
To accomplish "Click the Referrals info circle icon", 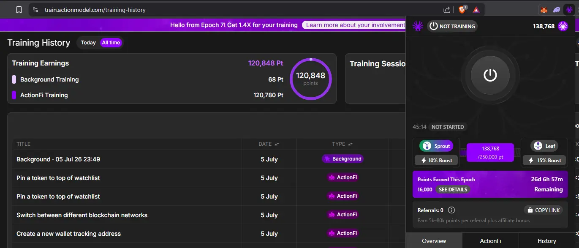I will click(451, 210).
